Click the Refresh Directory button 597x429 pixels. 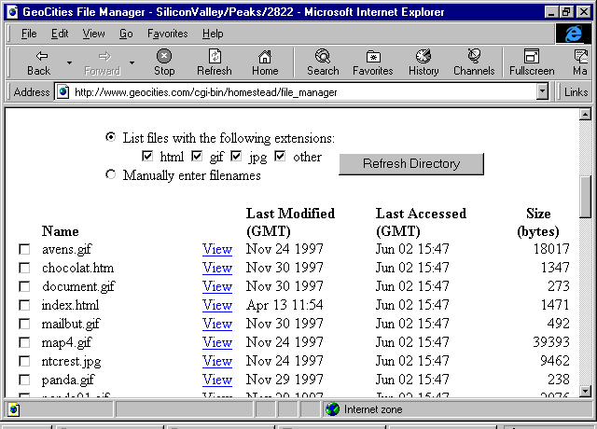(411, 164)
